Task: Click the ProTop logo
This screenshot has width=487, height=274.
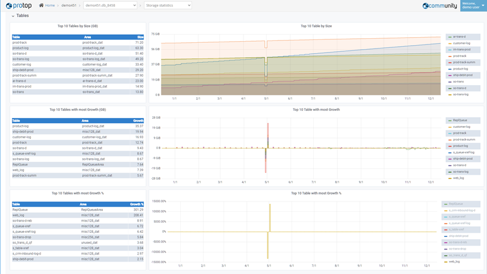Action: click(19, 6)
